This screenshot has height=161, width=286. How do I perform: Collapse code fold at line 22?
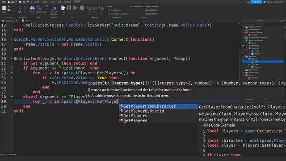coord(12,68)
